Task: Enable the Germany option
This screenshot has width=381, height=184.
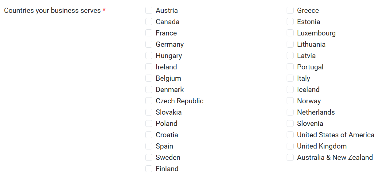Action: (x=149, y=44)
